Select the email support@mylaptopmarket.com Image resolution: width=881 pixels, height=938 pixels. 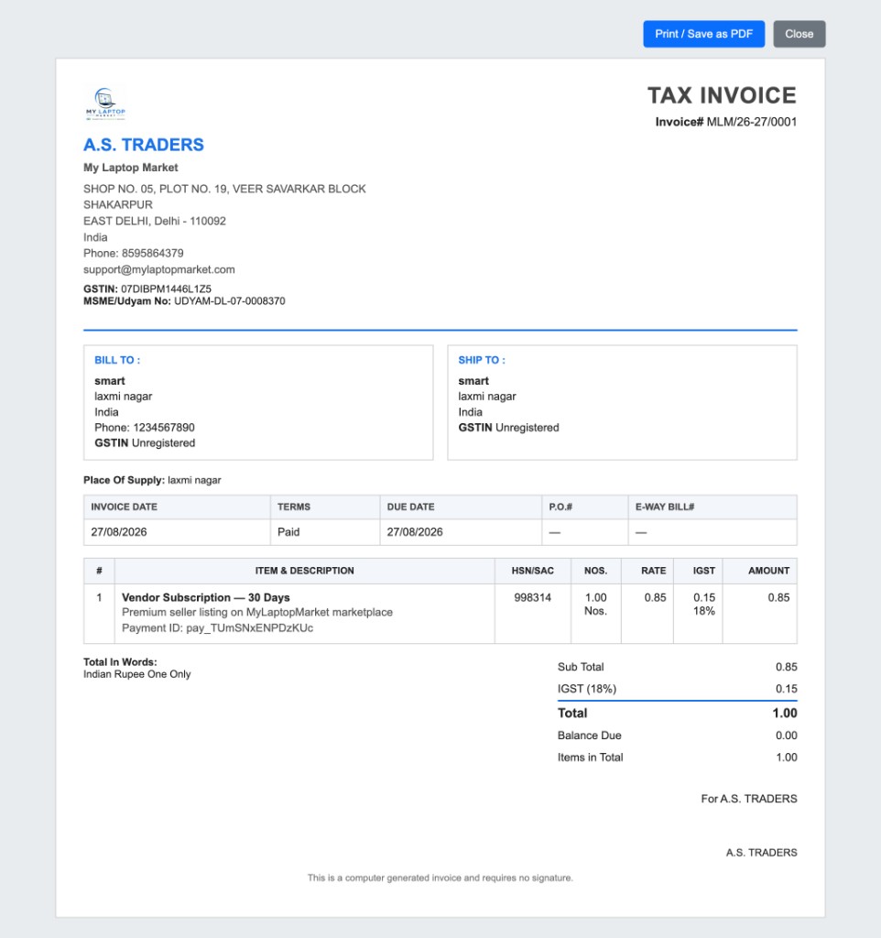point(159,270)
